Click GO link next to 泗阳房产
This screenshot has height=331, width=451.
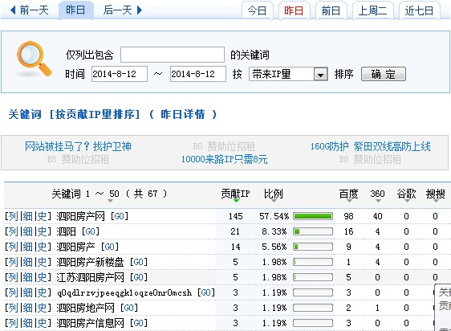110,247
